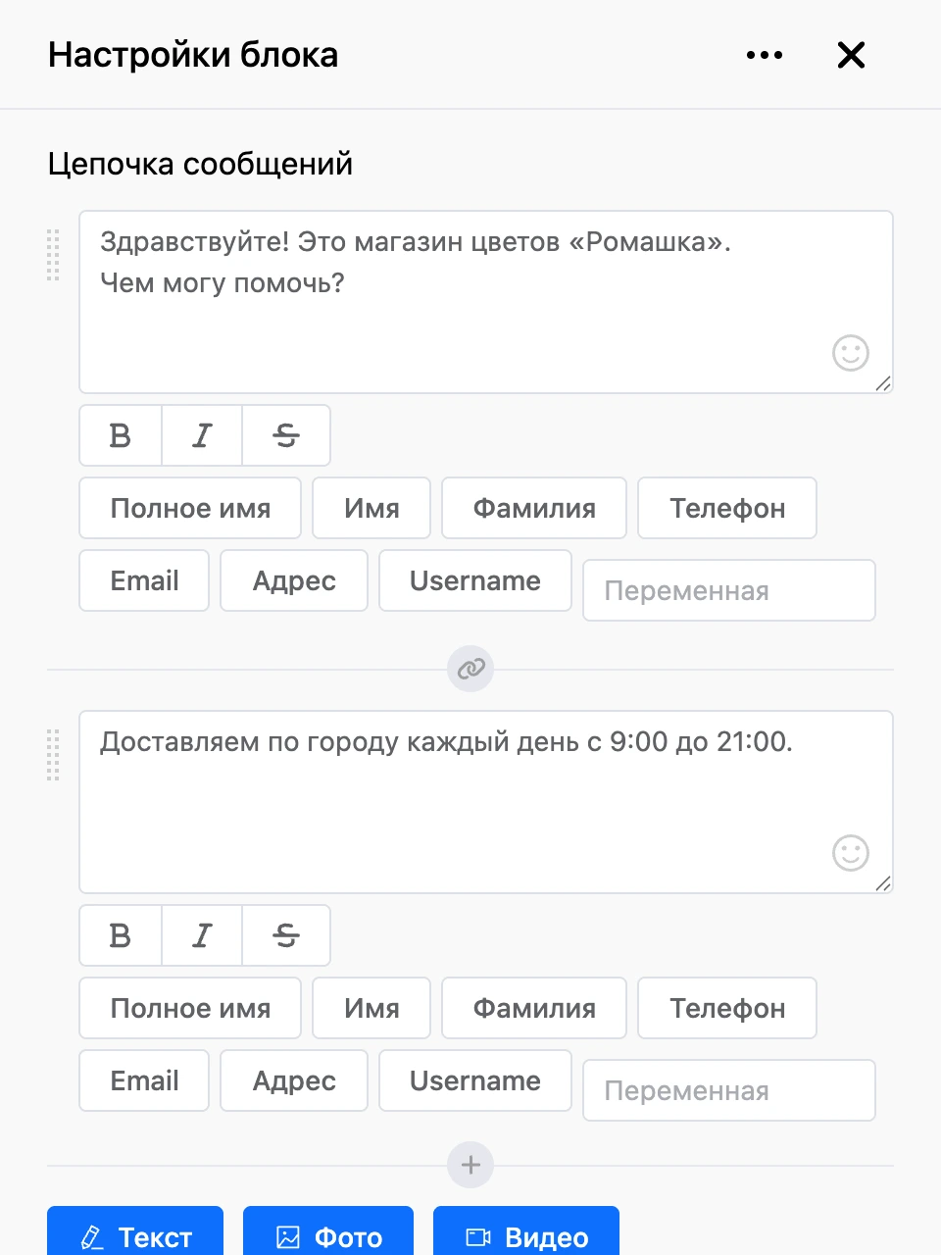Focus the Переменная field under the first message
Image resolution: width=941 pixels, height=1255 pixels.
[x=729, y=590]
